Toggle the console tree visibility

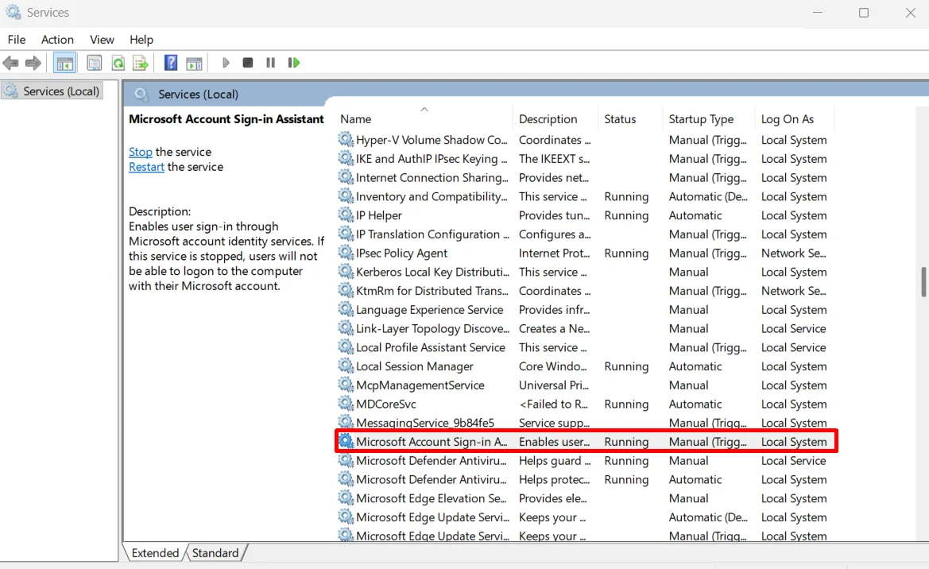[x=64, y=63]
